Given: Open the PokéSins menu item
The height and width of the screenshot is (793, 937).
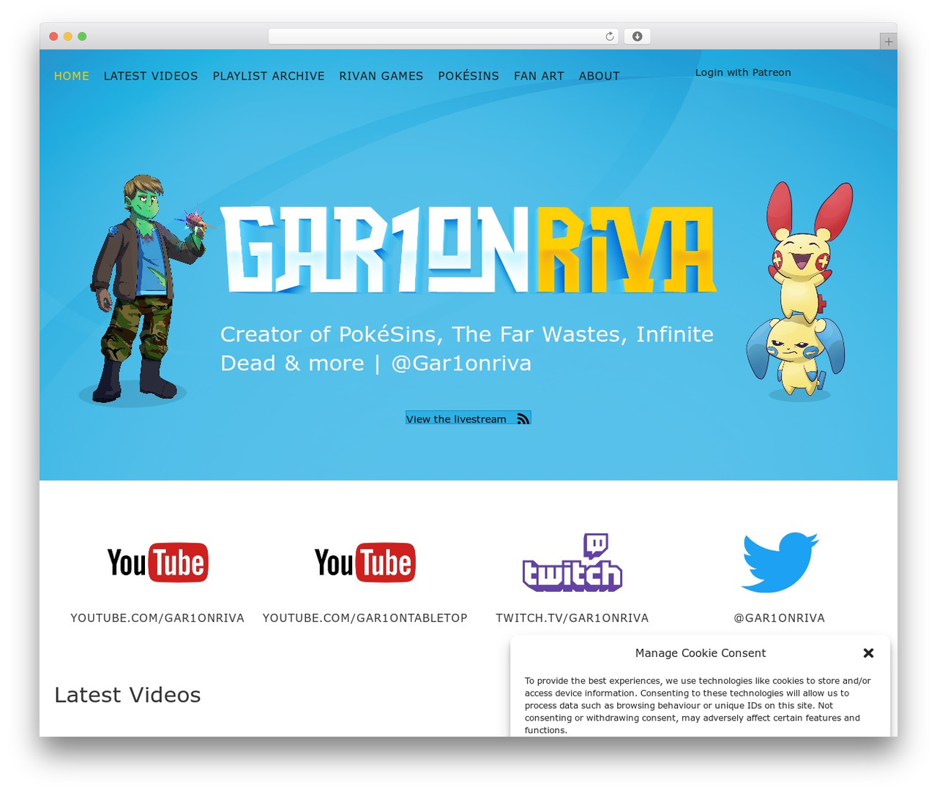Looking at the screenshot, I should (x=468, y=76).
